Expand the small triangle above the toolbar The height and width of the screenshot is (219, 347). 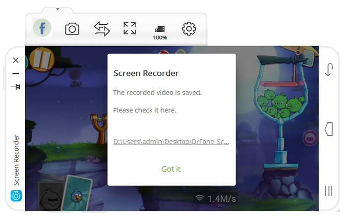pyautogui.click(x=58, y=9)
